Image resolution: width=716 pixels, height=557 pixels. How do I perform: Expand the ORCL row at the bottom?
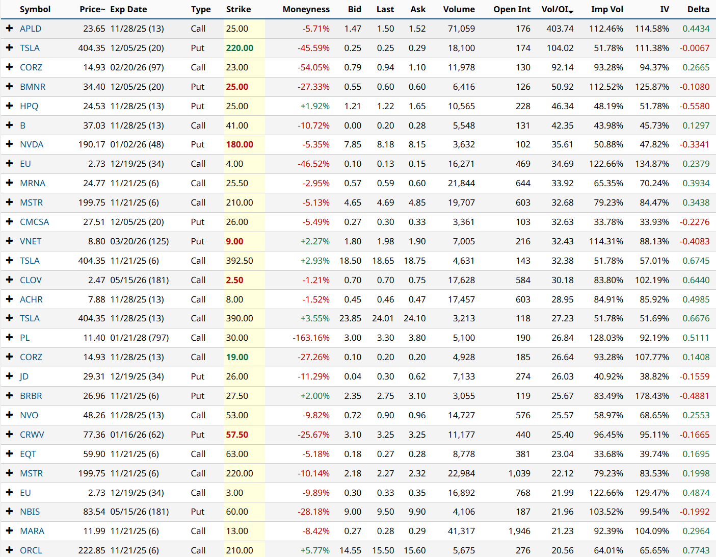9,550
